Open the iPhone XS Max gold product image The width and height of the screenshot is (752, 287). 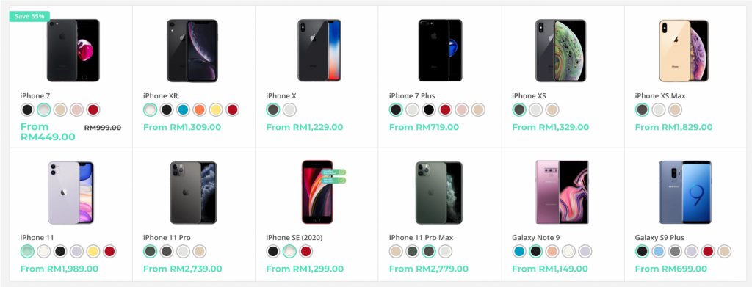[x=684, y=51]
